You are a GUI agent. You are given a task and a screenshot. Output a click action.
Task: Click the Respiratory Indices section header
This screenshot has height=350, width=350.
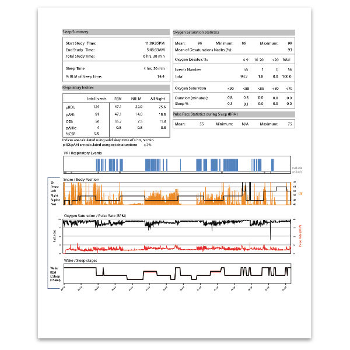pyautogui.click(x=116, y=87)
